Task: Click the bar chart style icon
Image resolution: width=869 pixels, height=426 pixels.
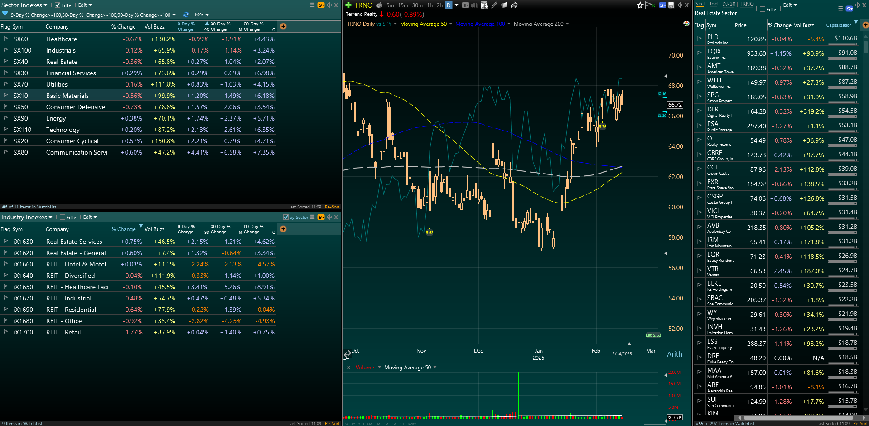Action: [474, 5]
